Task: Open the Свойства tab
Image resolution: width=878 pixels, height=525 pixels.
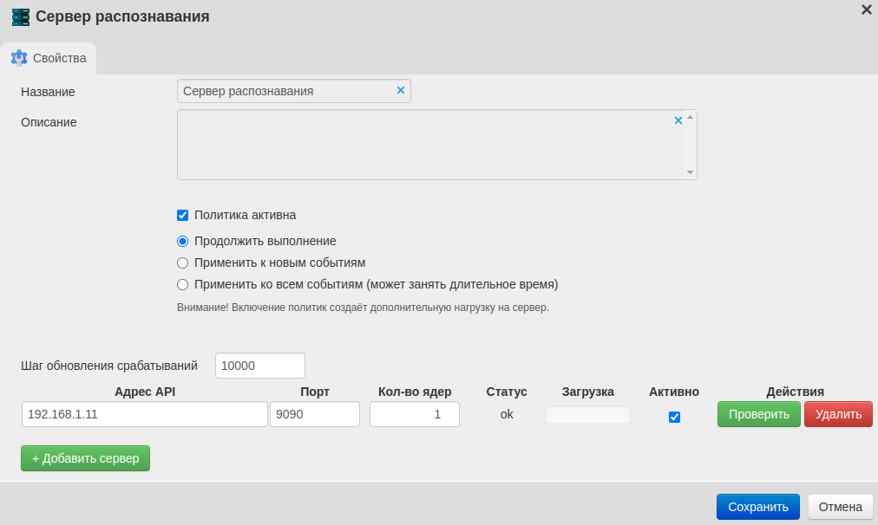Action: (49, 58)
